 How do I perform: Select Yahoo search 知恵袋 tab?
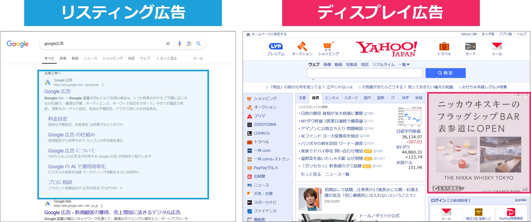pyautogui.click(x=351, y=65)
